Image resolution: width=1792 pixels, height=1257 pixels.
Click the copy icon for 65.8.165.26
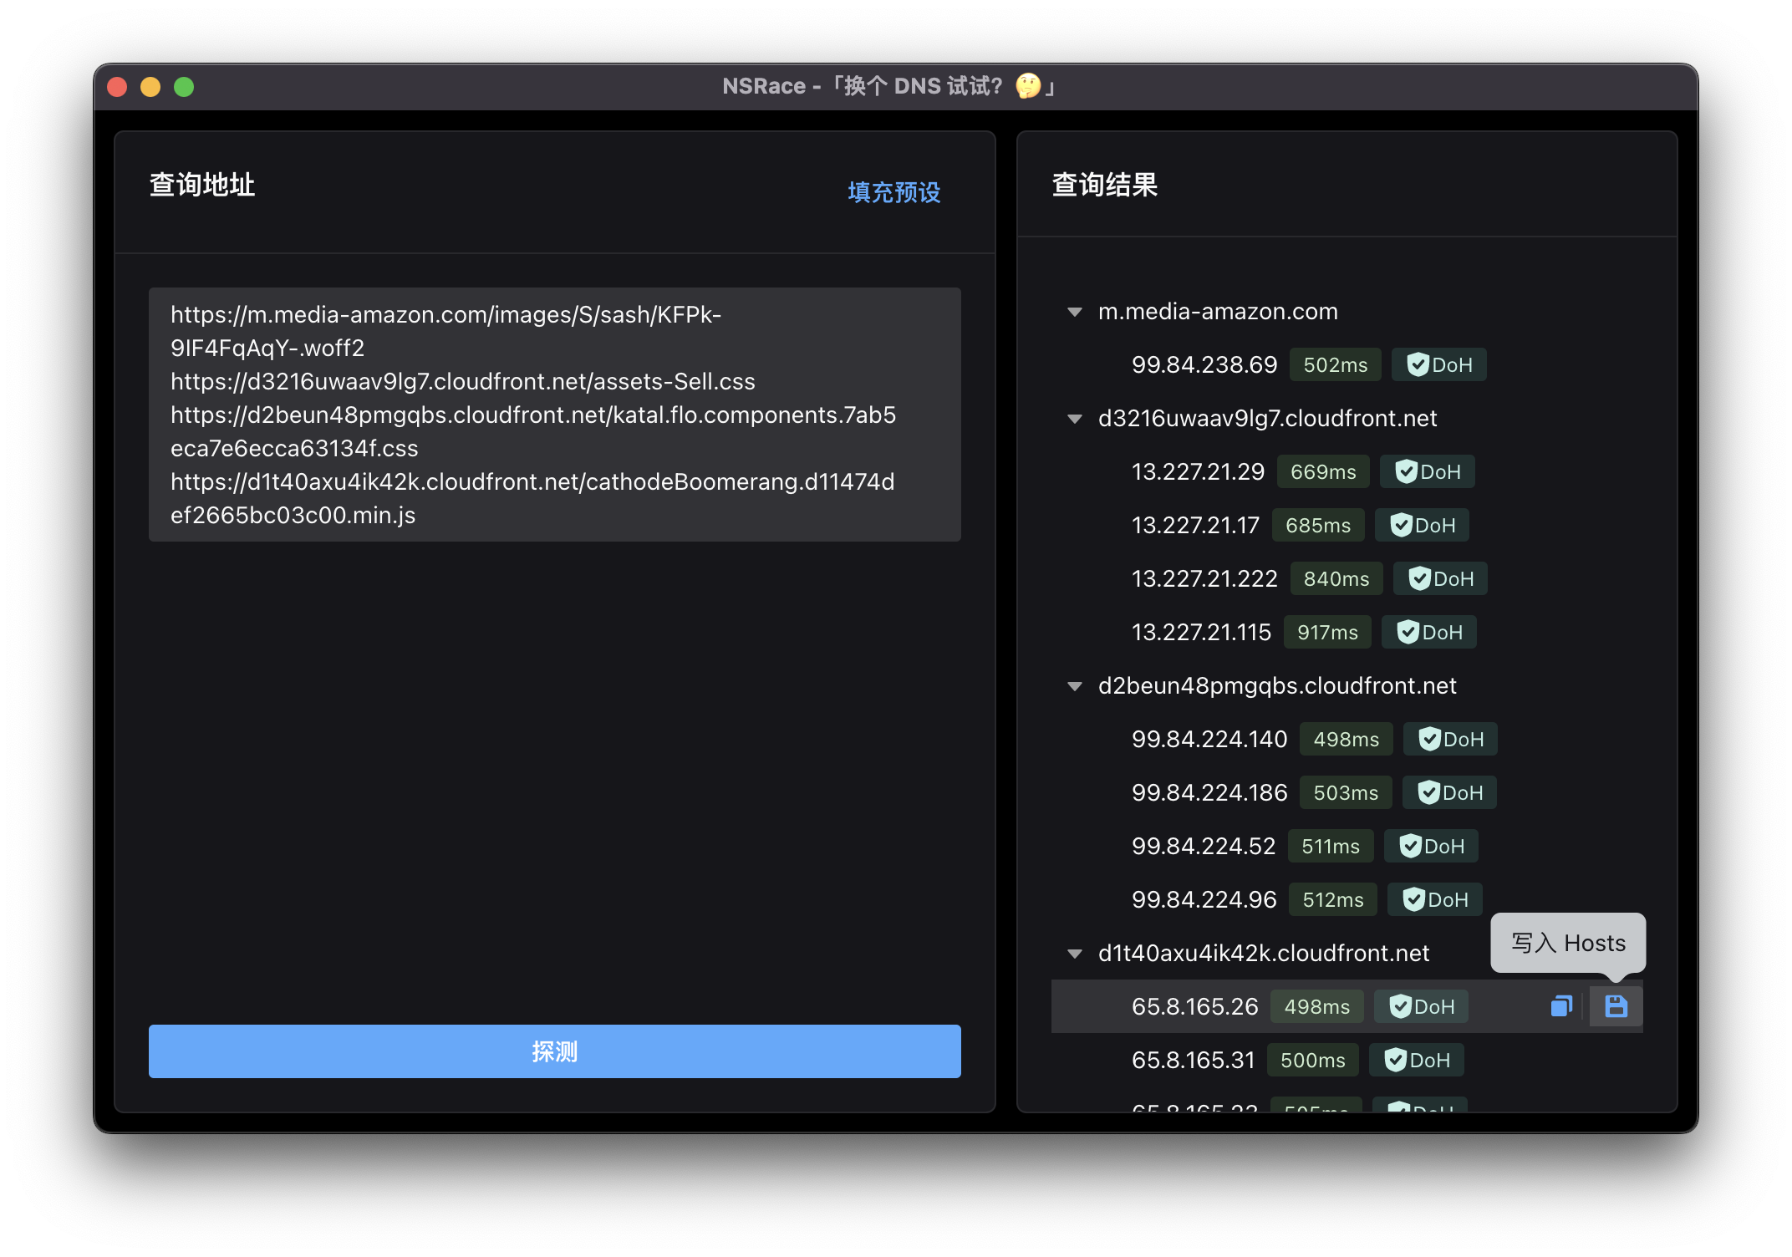point(1562,1006)
